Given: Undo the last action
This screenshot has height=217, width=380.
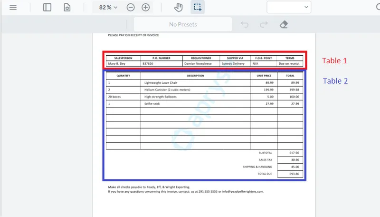Looking at the screenshot, I should (245, 24).
